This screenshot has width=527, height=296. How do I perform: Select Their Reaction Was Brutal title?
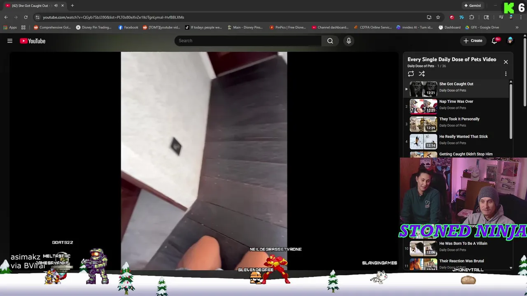point(462,261)
